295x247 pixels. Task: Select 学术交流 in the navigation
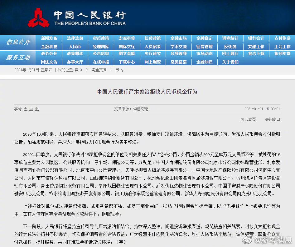(x=179, y=47)
